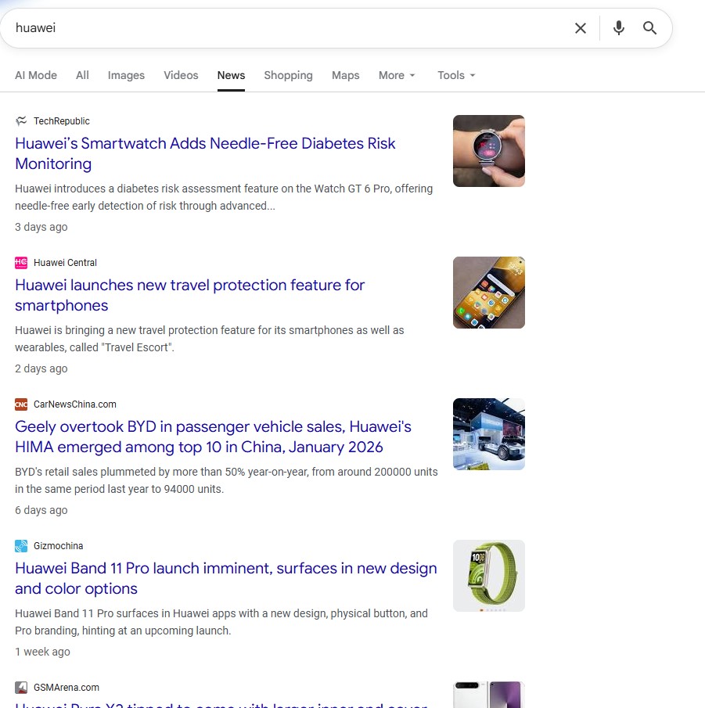Screen dimensions: 705x708
Task: Click the "Travel Escort" snippet text
Action: 210,339
